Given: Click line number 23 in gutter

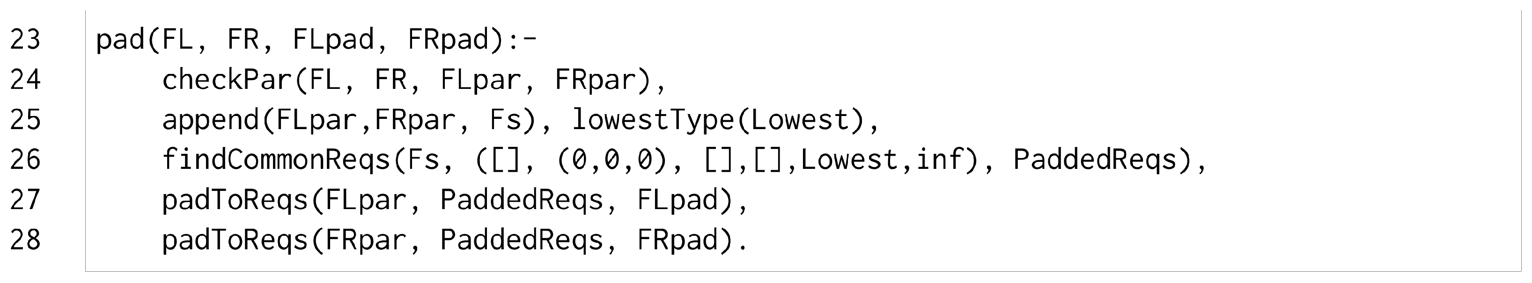Looking at the screenshot, I should [x=25, y=40].
